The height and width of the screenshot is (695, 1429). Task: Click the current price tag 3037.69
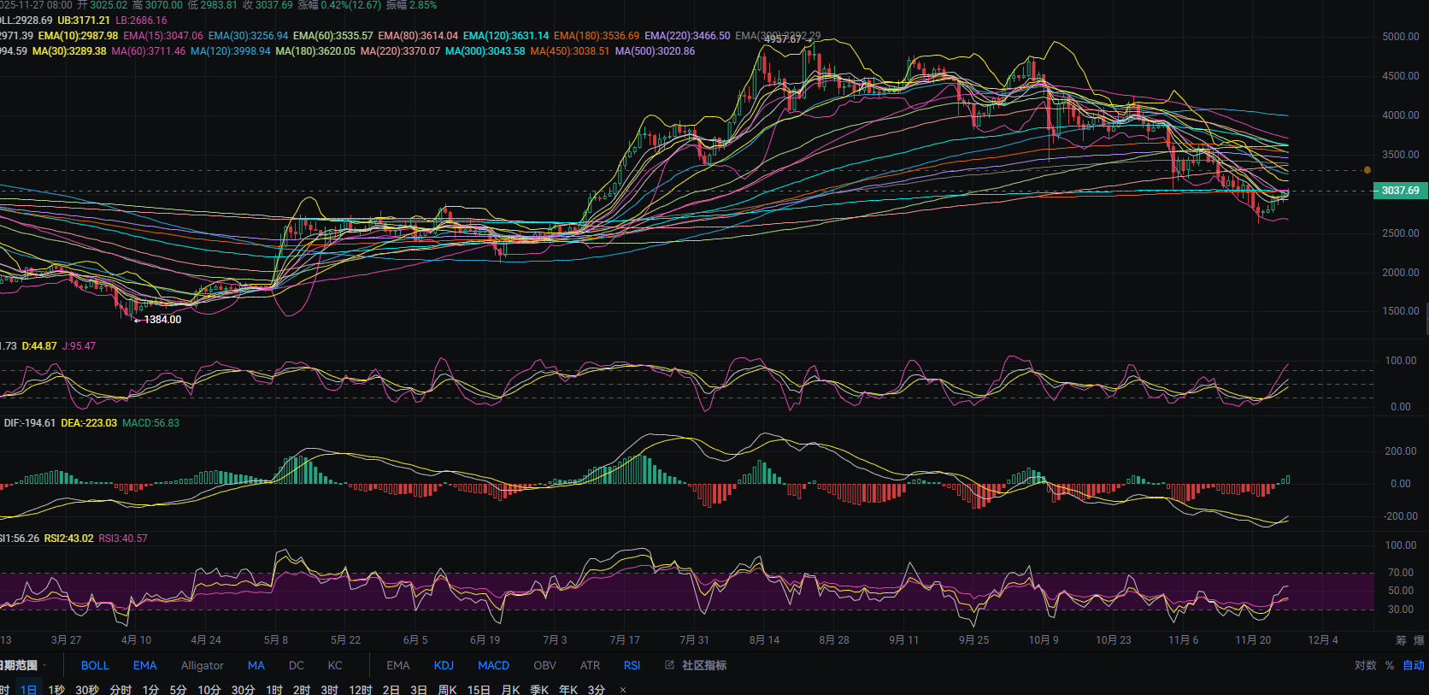pos(1400,191)
